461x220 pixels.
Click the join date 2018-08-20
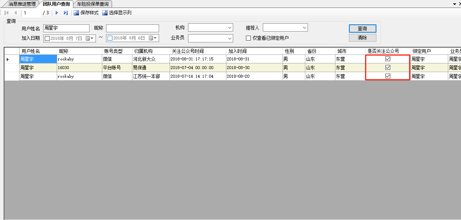[255, 76]
